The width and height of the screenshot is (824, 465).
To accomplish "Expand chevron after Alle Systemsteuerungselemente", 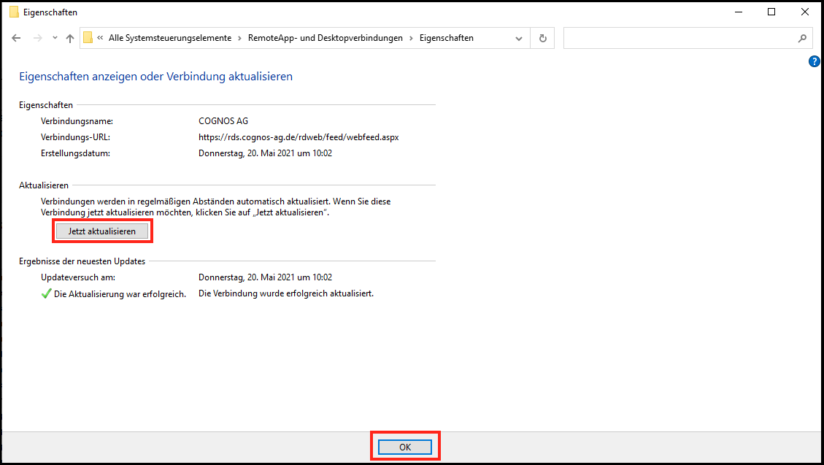I will [239, 38].
